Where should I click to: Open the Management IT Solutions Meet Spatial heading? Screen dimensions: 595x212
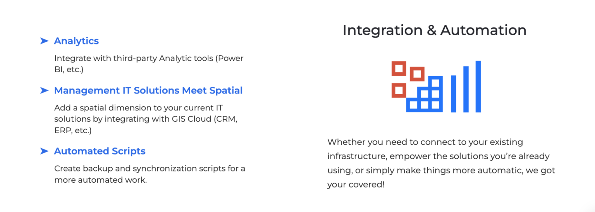148,90
